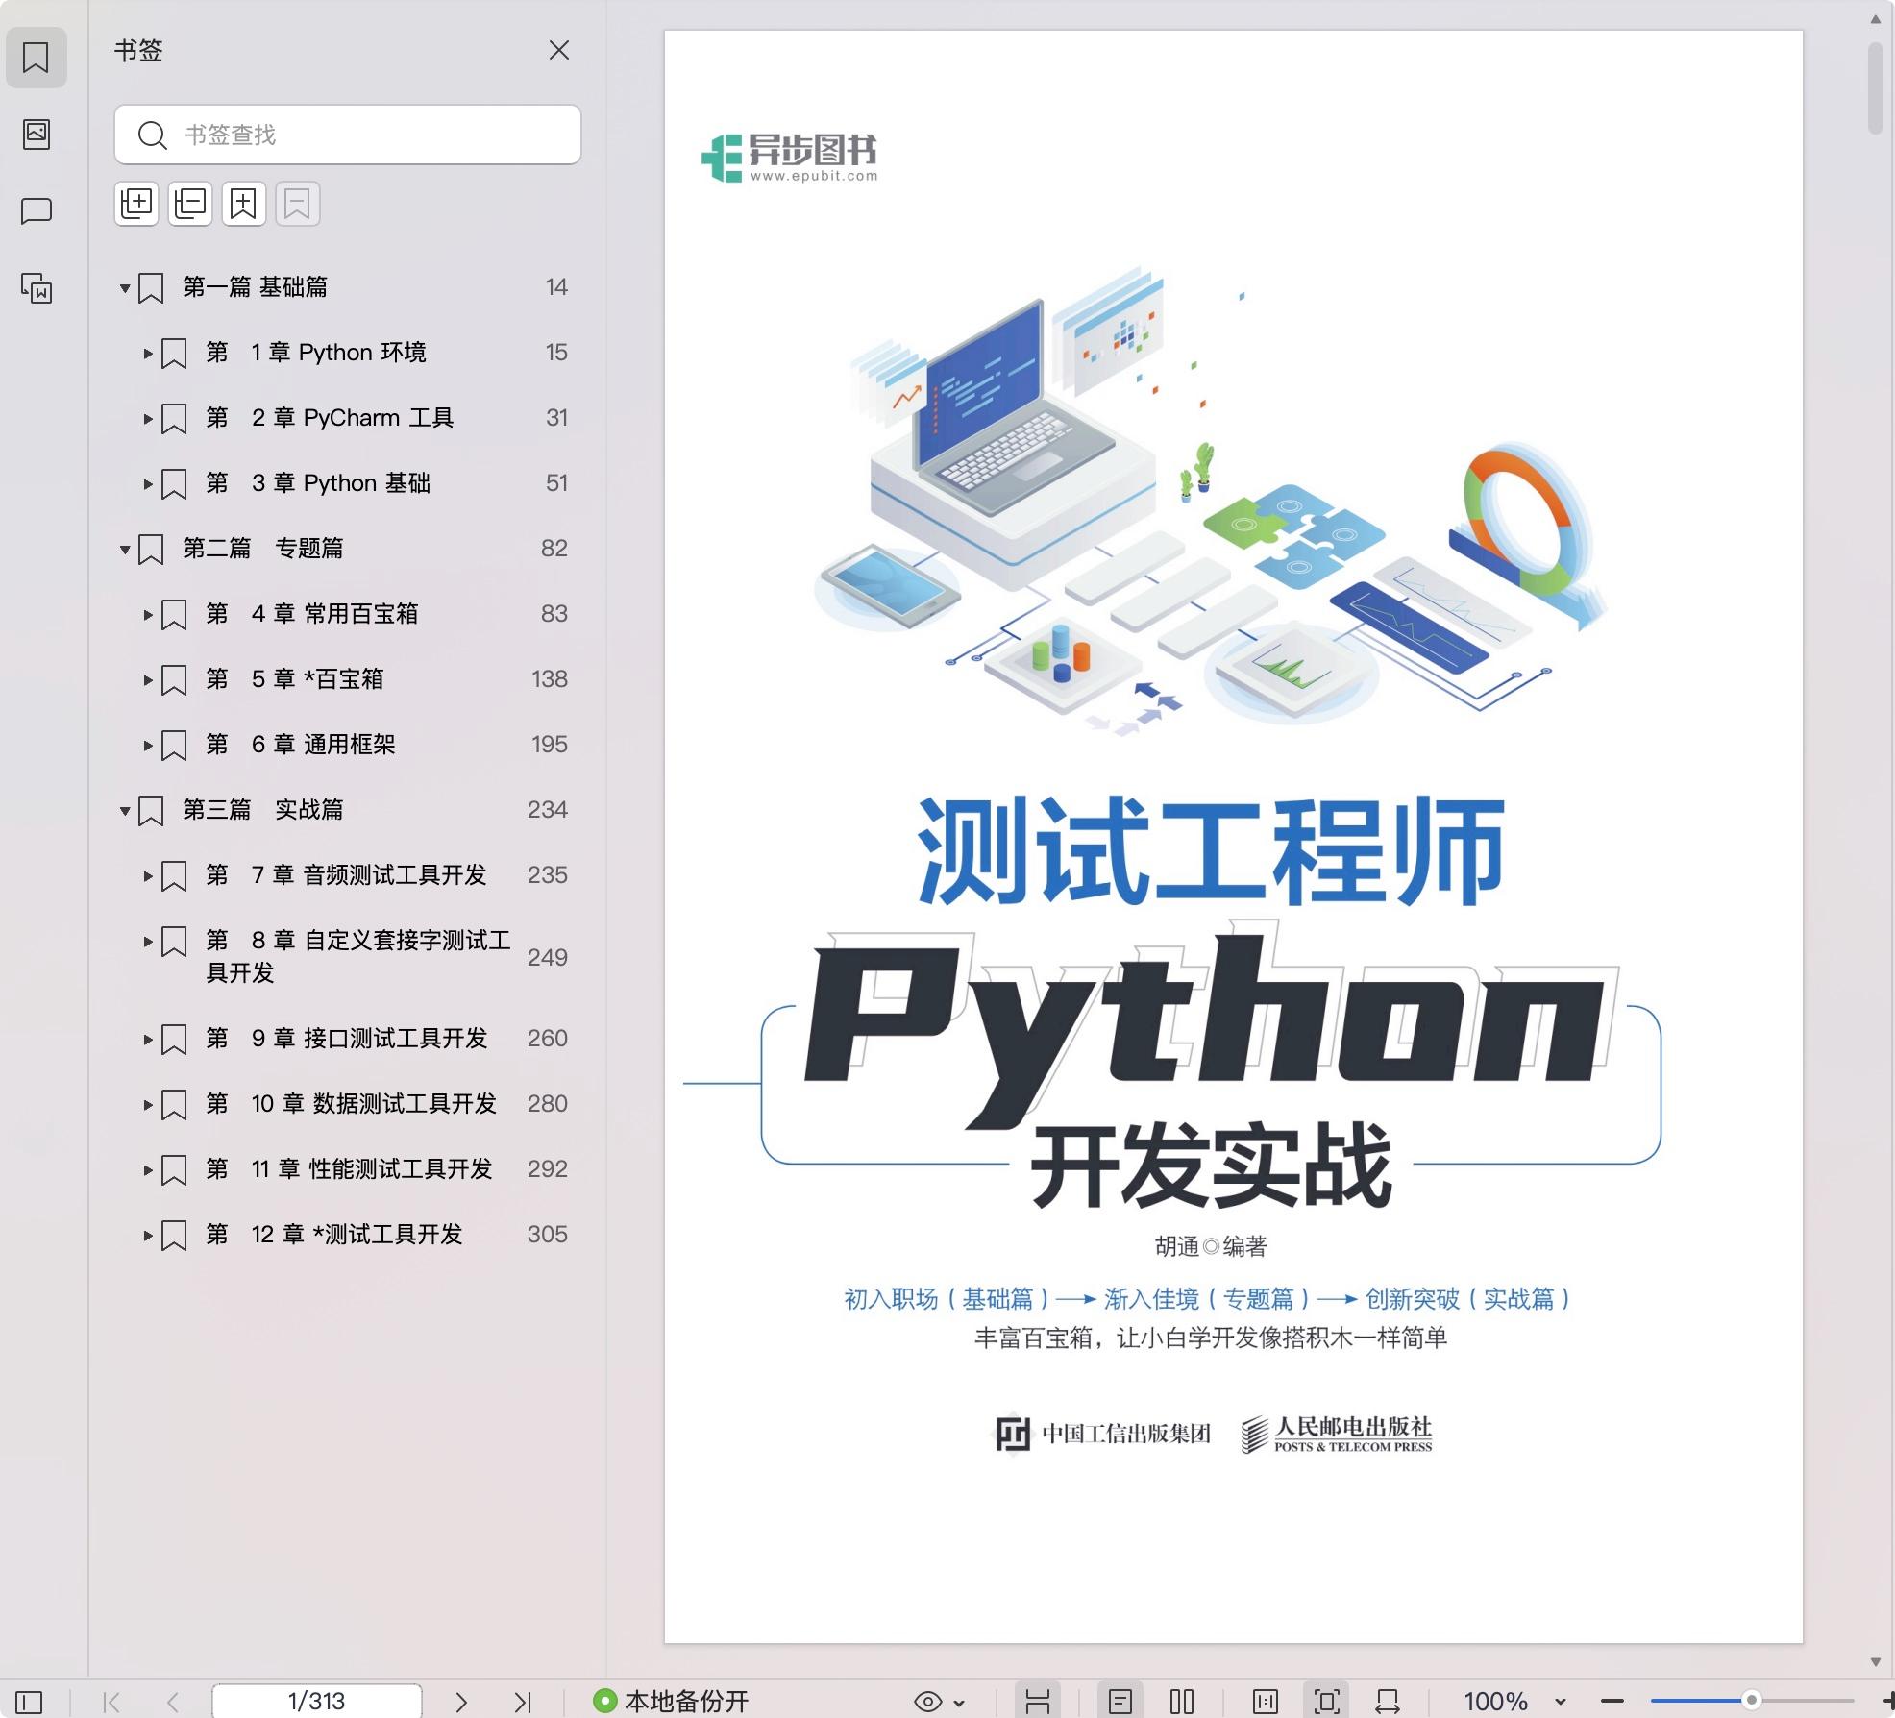Collapse all bookmarks button
The width and height of the screenshot is (1895, 1718).
click(190, 204)
